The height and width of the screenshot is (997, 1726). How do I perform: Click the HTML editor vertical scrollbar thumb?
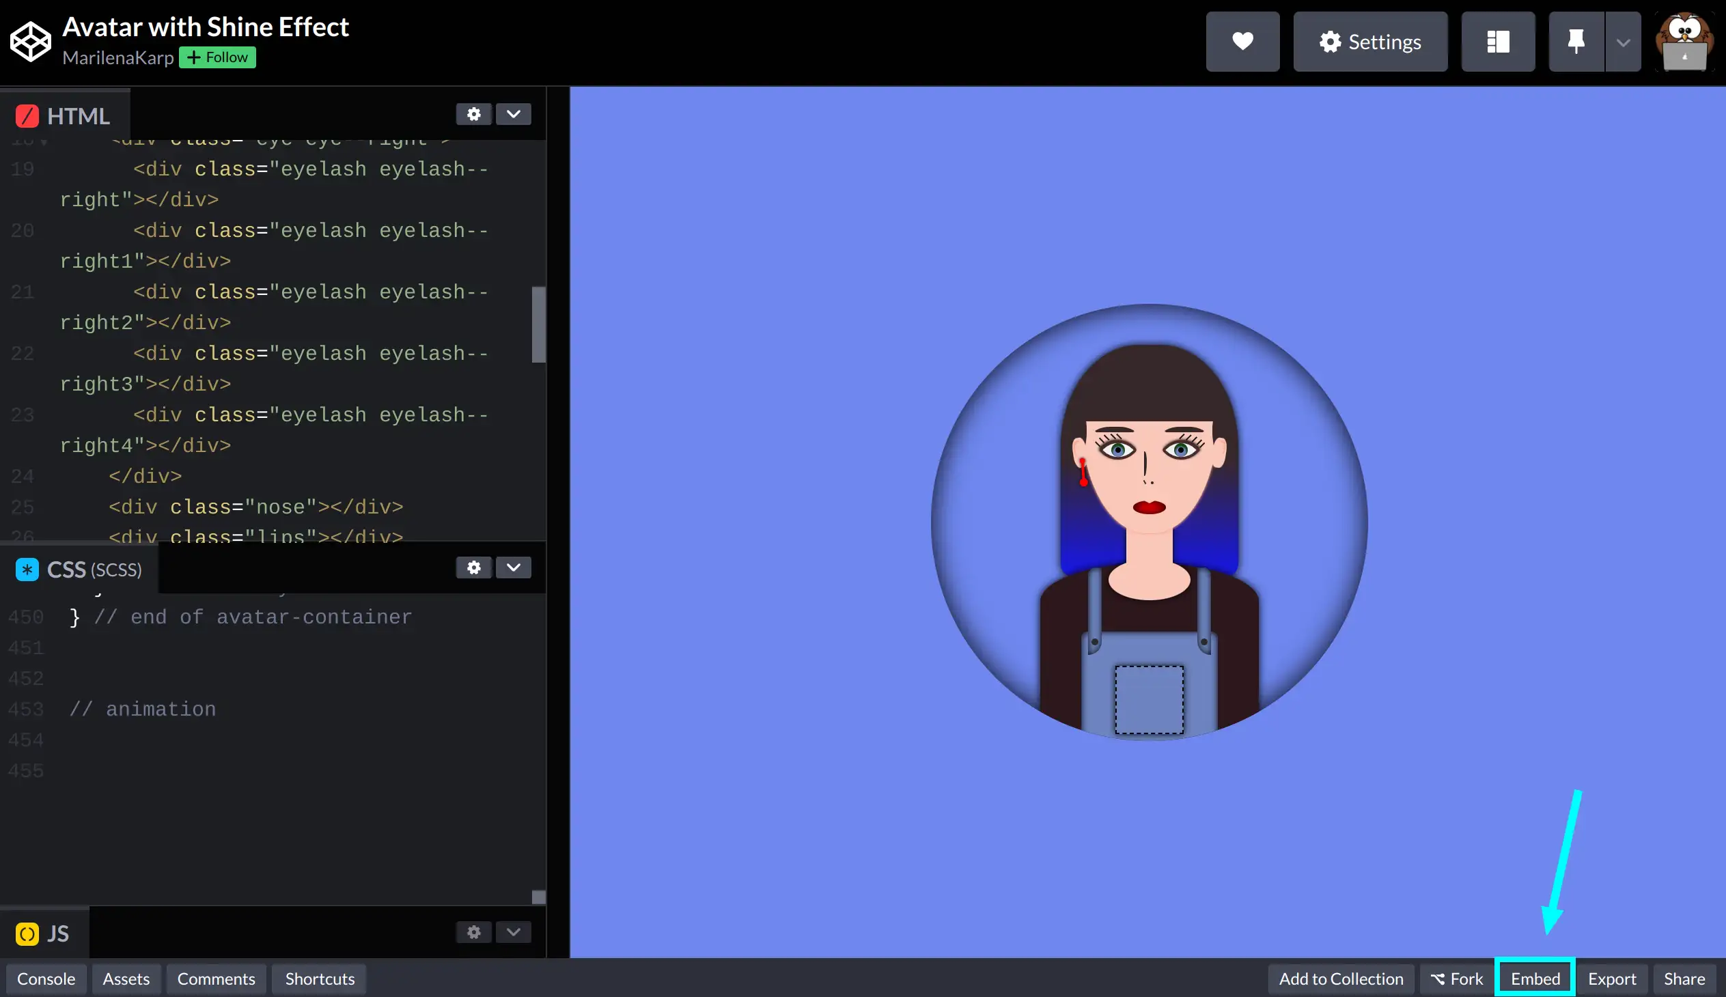click(x=538, y=324)
